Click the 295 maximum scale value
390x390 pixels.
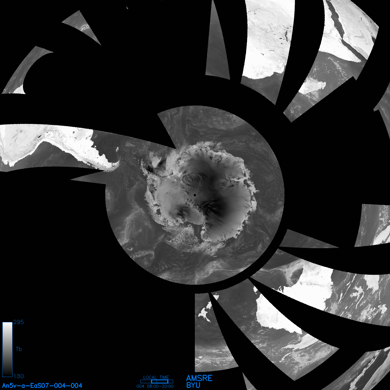coord(19,322)
